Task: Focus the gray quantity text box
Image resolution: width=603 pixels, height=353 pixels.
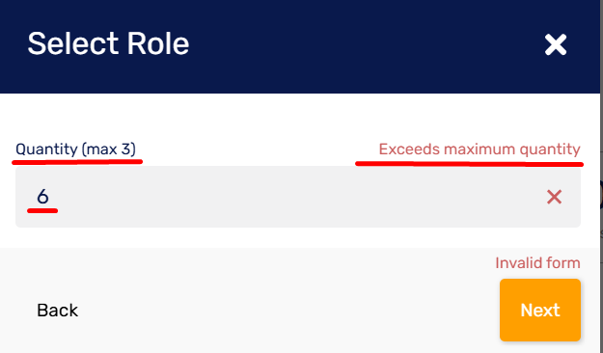Action: 298,197
